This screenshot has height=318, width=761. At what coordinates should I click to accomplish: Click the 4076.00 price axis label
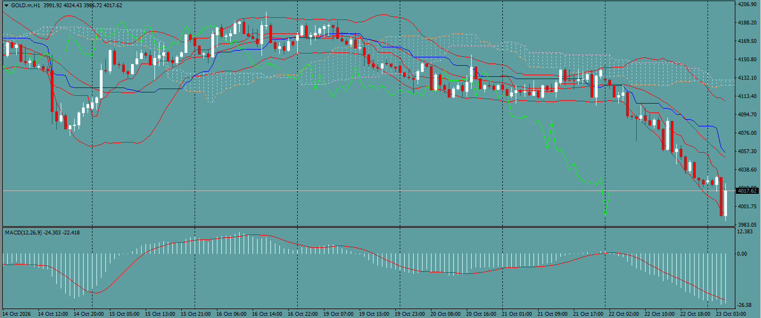pyautogui.click(x=747, y=133)
